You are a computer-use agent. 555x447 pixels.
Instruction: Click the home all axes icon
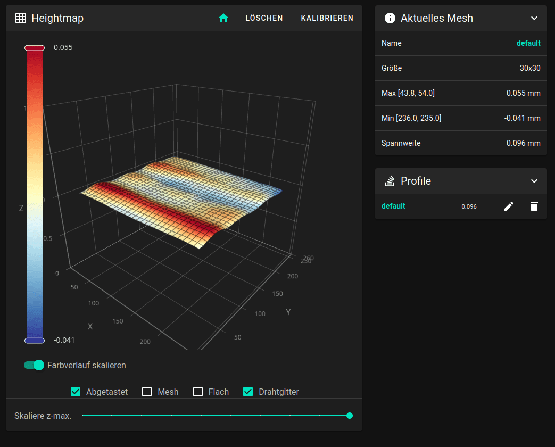pos(223,18)
